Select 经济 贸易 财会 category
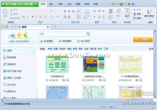 click(x=12, y=71)
